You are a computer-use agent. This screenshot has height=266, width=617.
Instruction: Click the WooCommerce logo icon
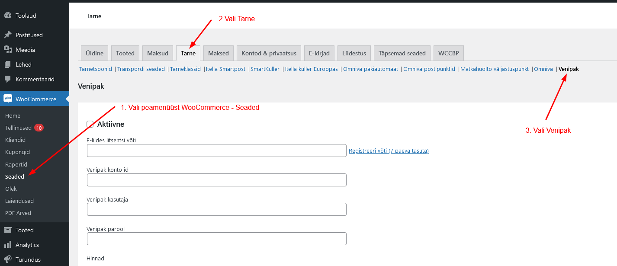8,99
